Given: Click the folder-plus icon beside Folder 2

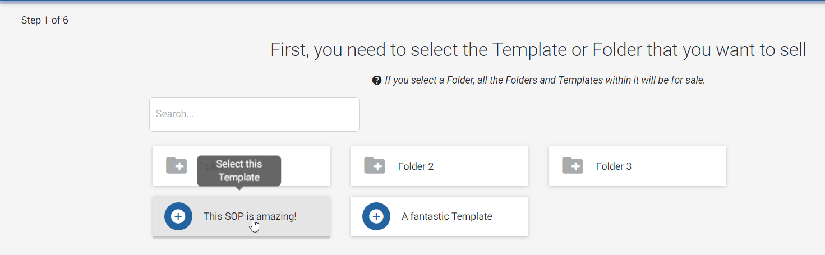Looking at the screenshot, I should (x=375, y=165).
